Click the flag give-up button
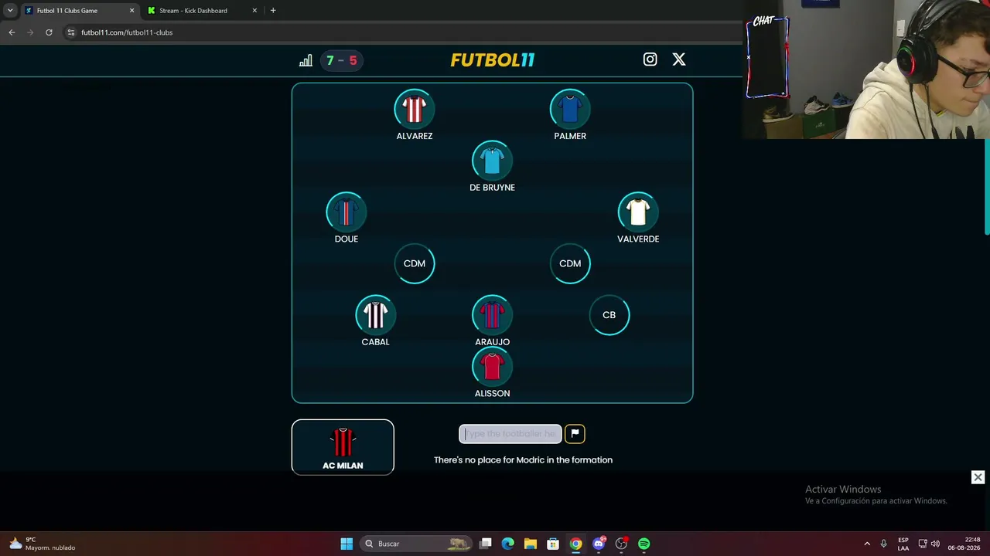990x556 pixels. point(575,434)
